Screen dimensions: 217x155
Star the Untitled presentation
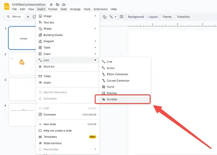[x=51, y=5]
